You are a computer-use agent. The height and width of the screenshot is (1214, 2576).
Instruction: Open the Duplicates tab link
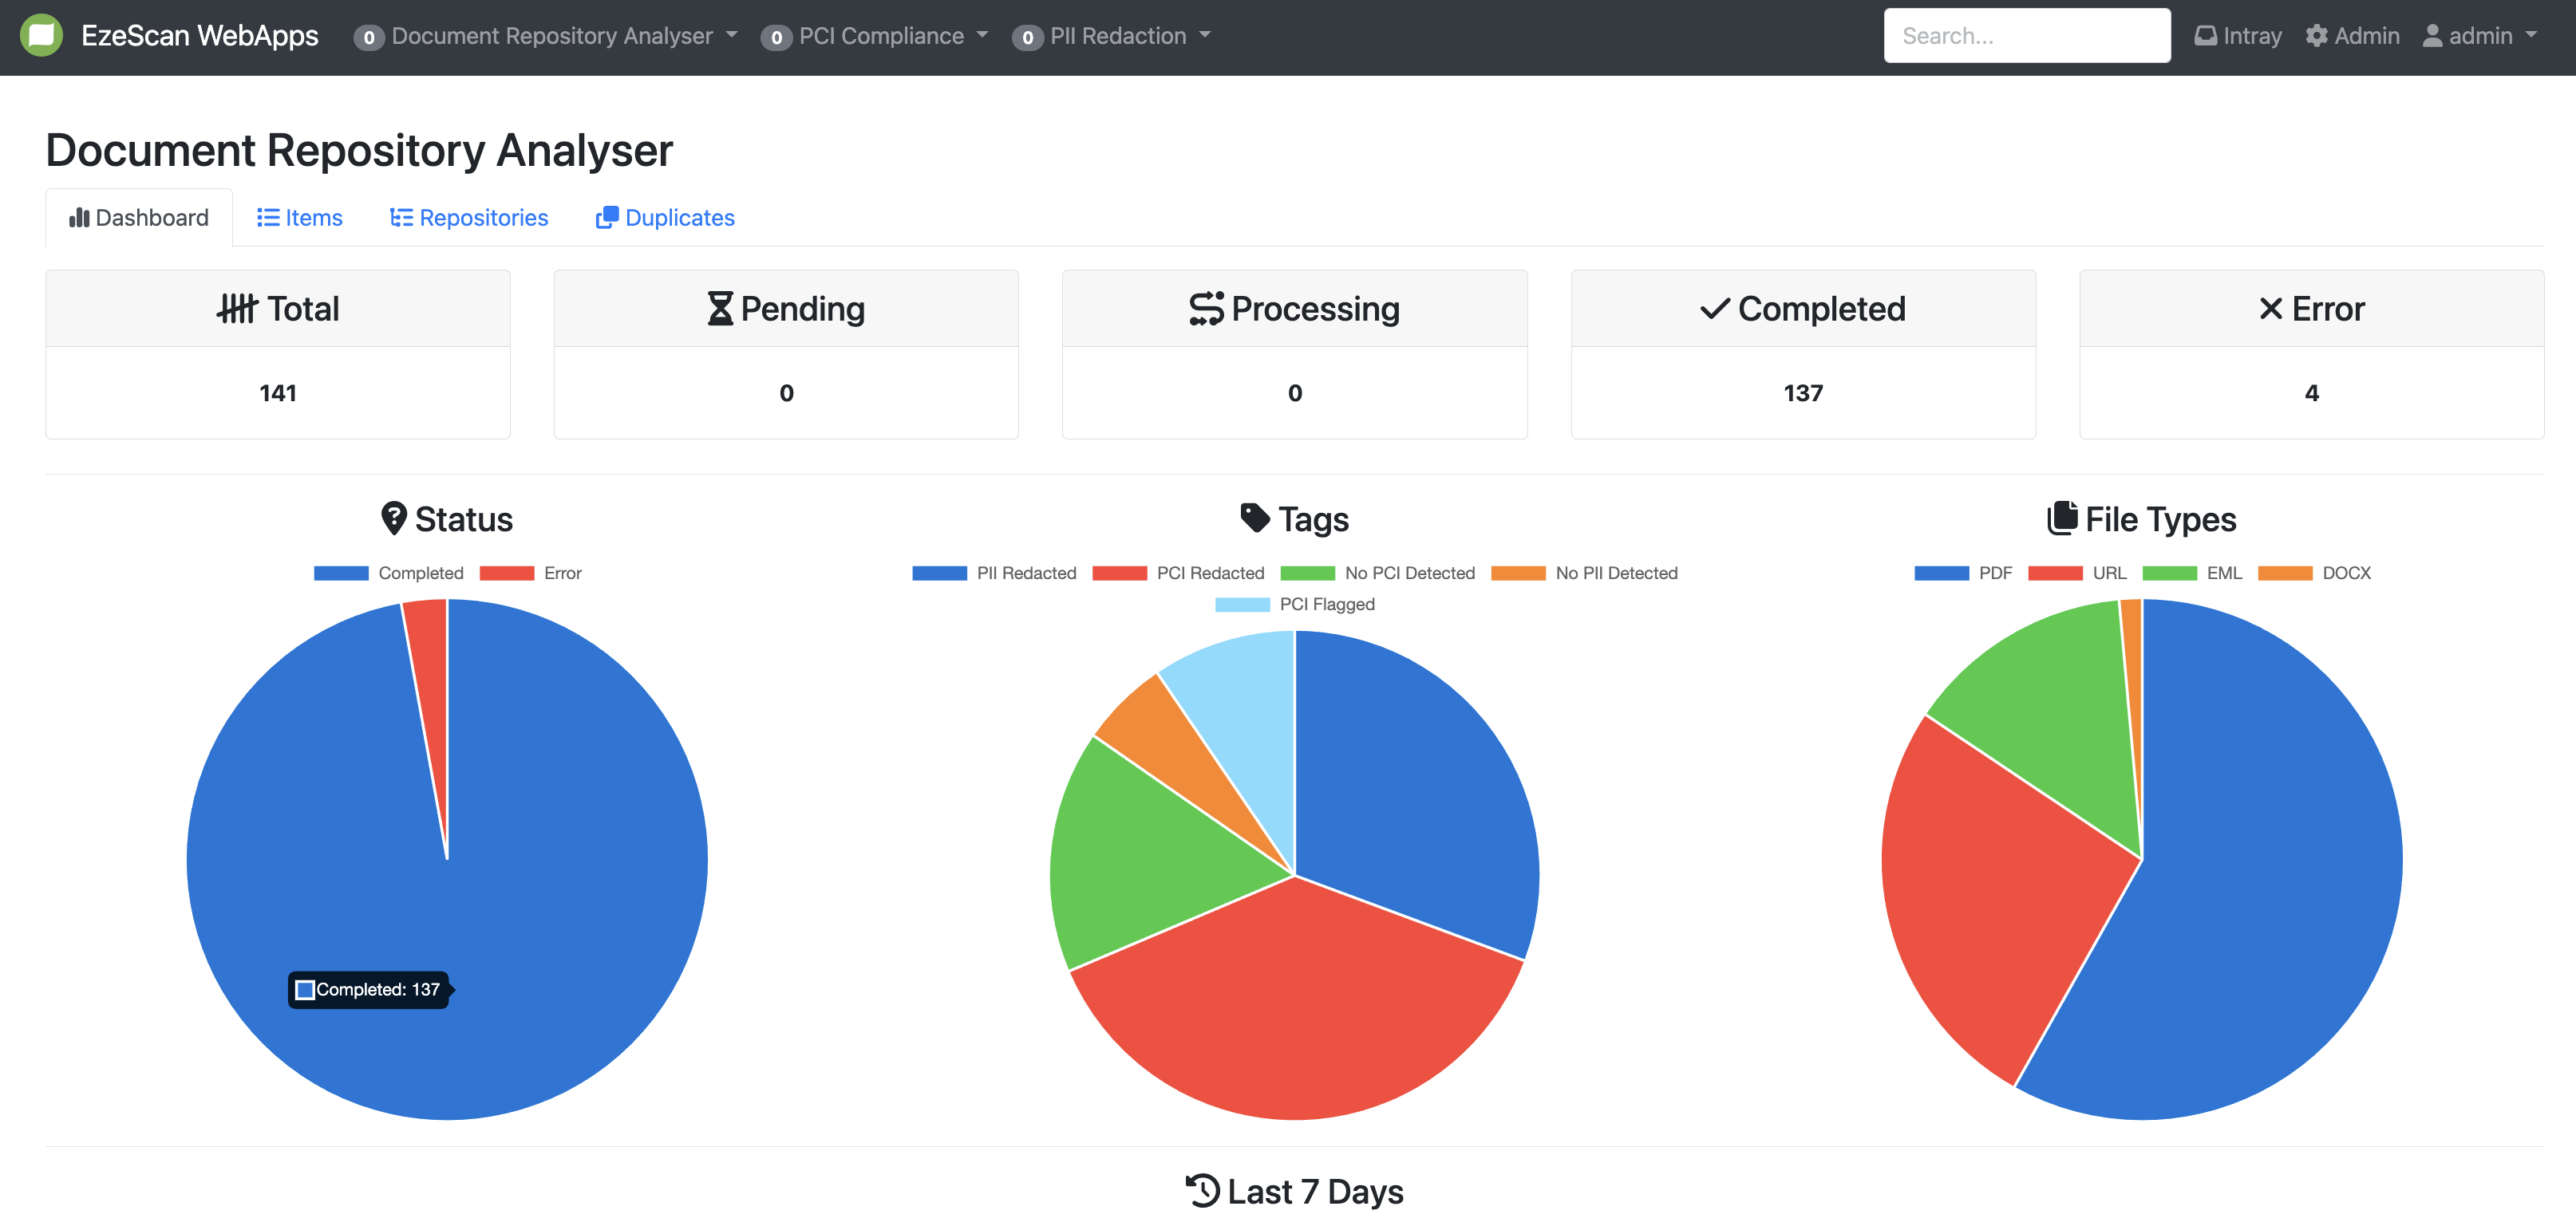pos(679,218)
